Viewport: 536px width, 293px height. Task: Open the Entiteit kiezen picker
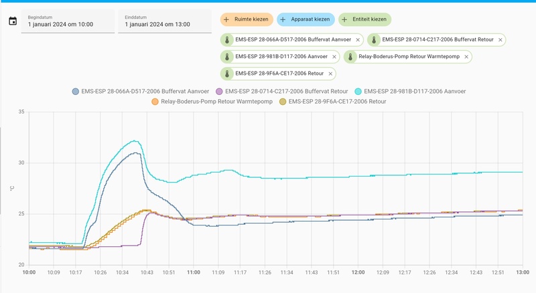[x=364, y=19]
